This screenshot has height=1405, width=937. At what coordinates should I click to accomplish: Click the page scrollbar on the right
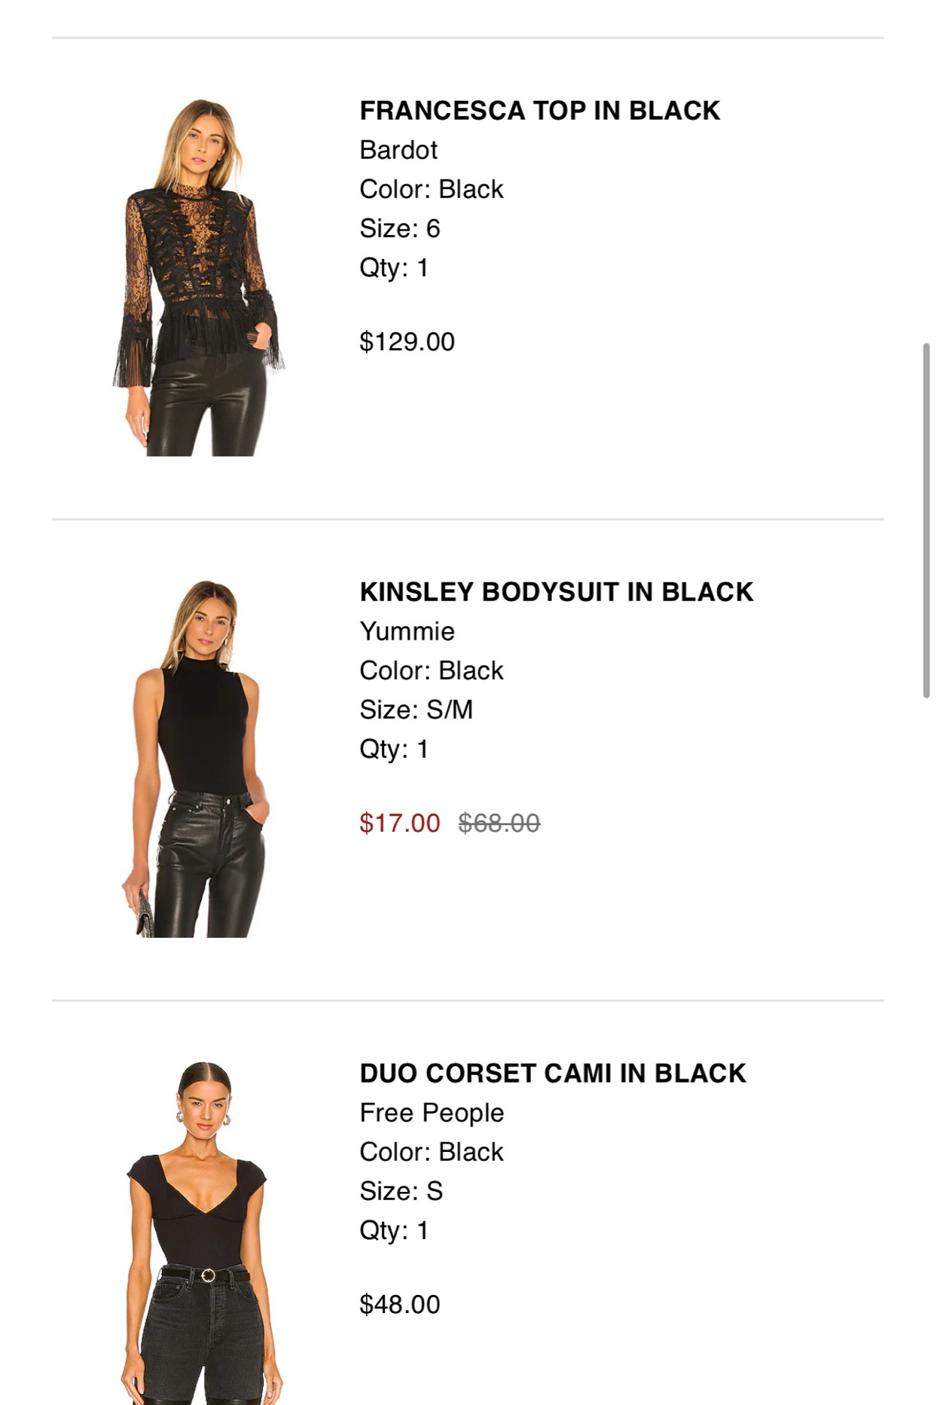point(928,520)
